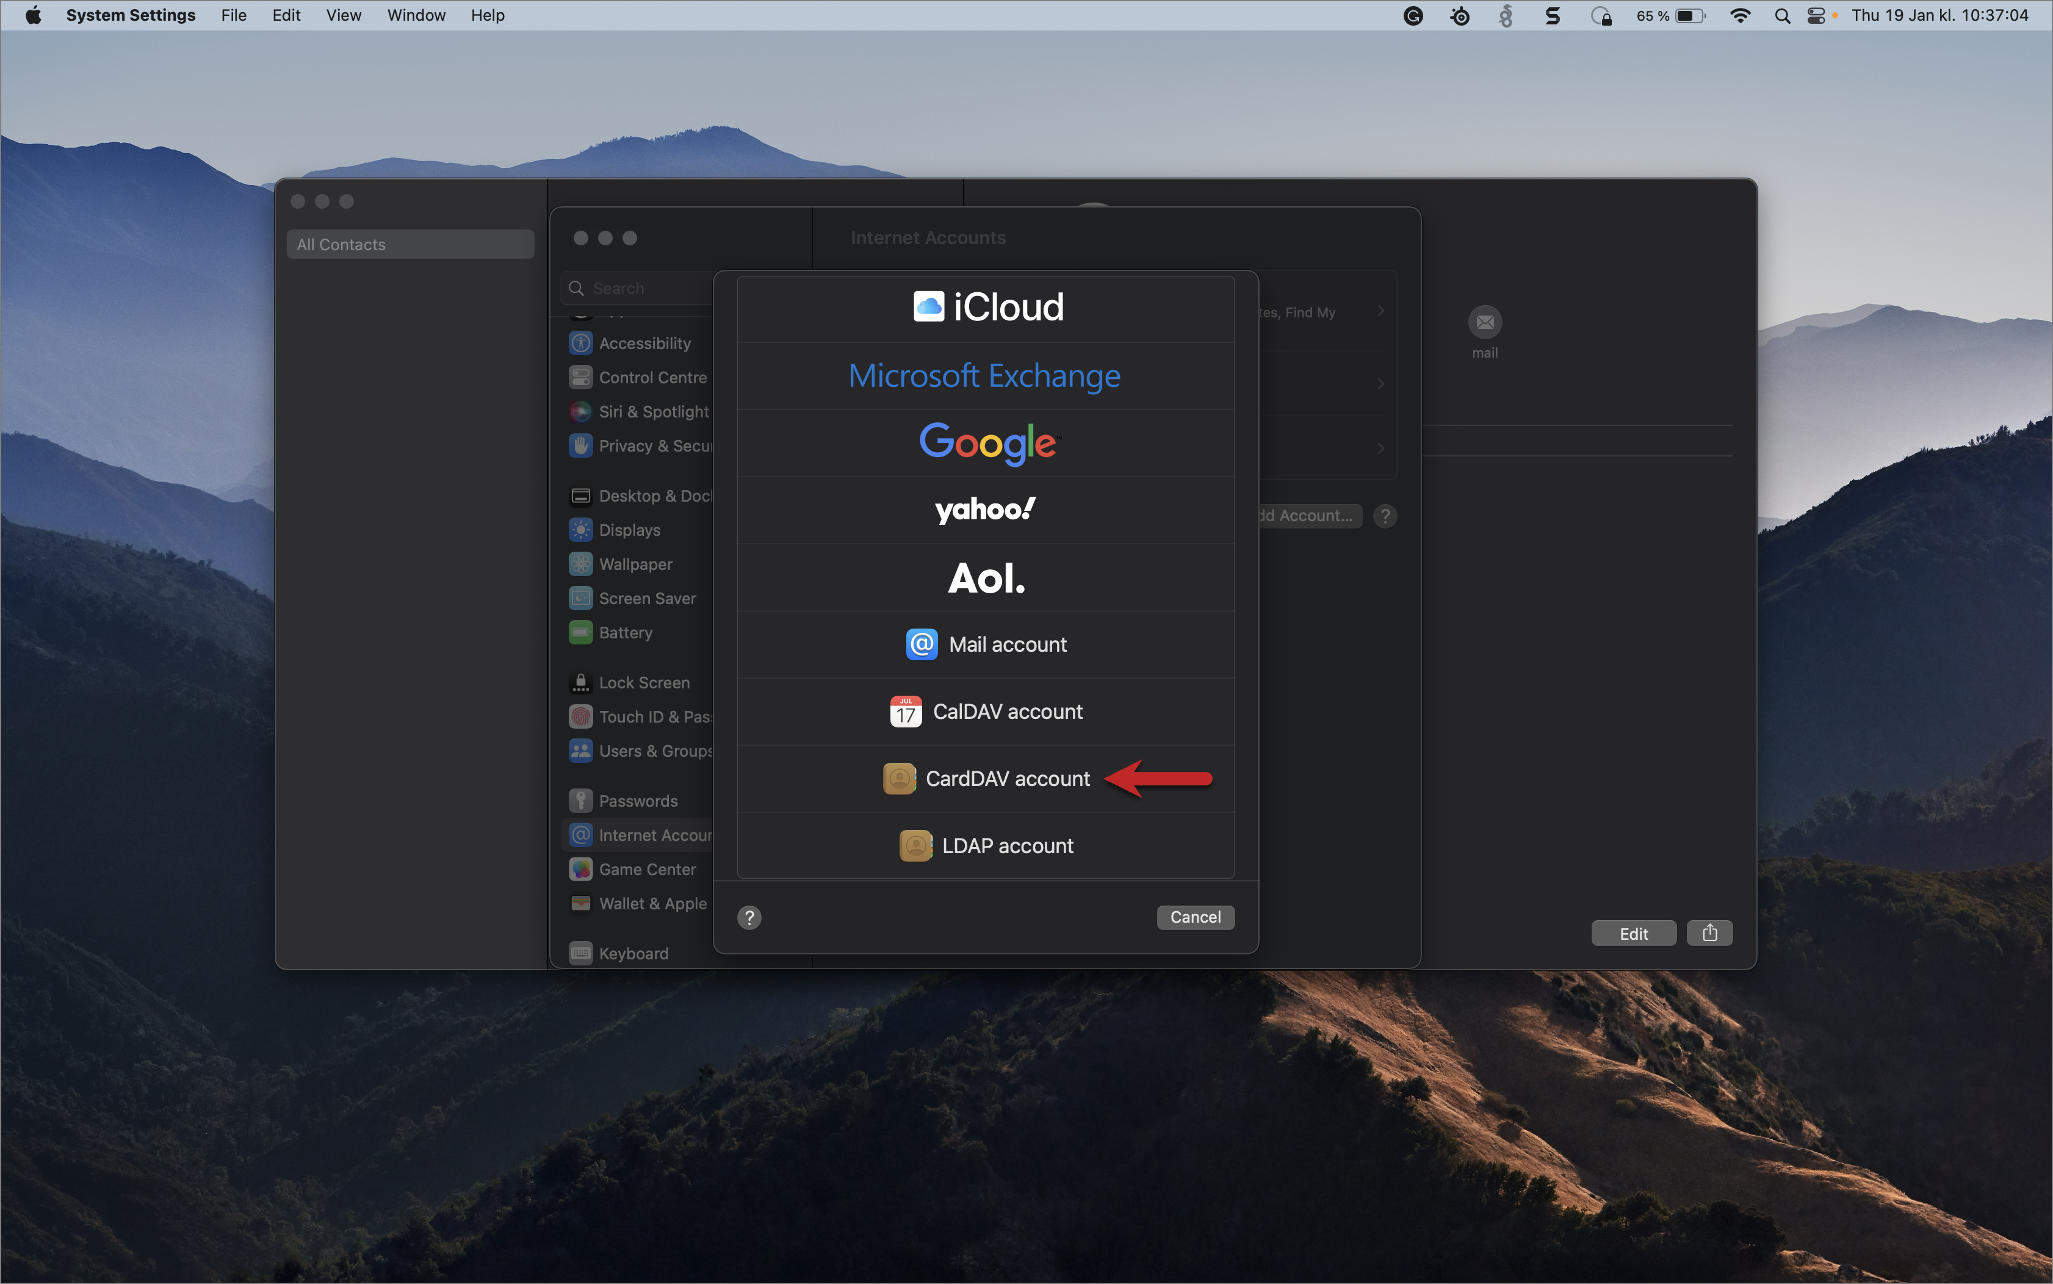Expand the first account row chevron

1380,311
